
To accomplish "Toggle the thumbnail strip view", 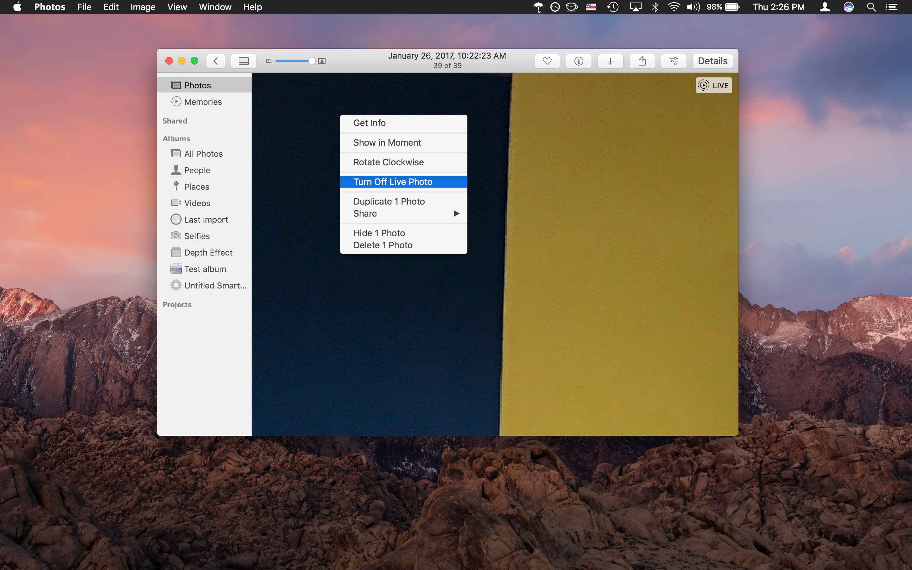I will coord(244,61).
